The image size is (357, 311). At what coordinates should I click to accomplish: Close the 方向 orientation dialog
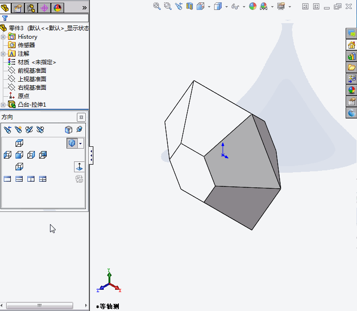pos(81,118)
